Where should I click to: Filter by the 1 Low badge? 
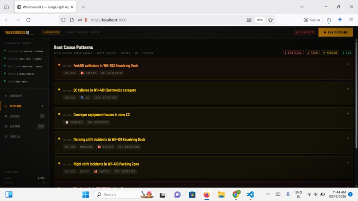tap(346, 53)
